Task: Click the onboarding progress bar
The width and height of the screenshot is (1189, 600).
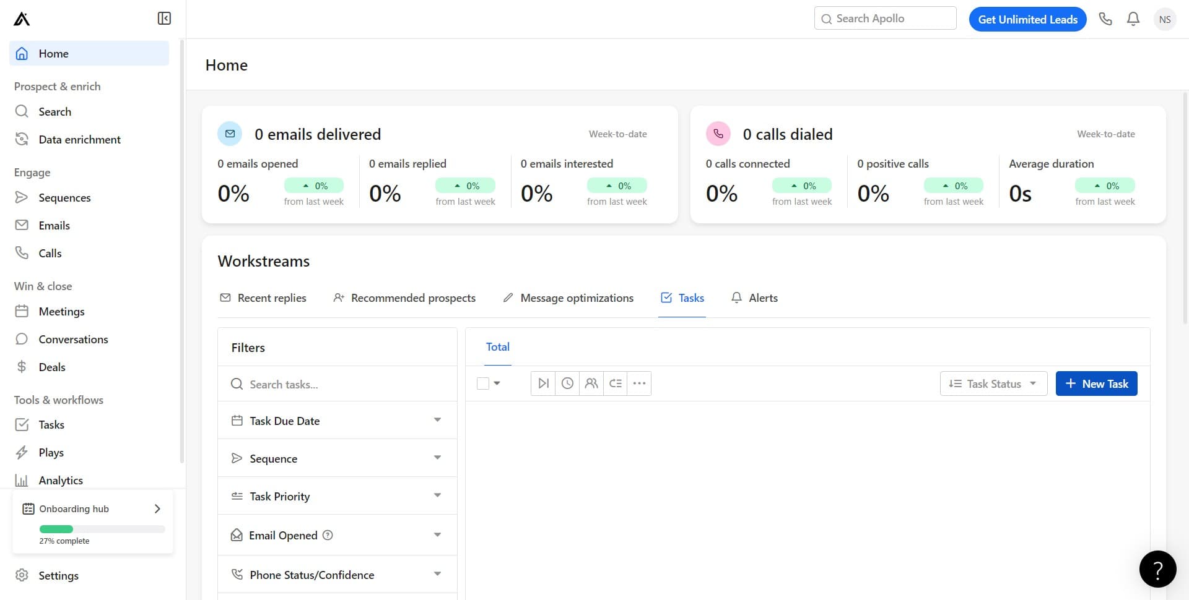Action: (x=102, y=529)
